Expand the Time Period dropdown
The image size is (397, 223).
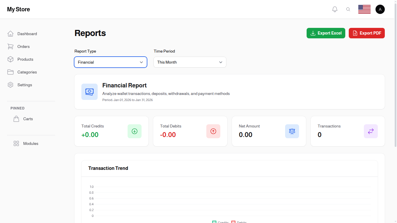click(x=190, y=62)
